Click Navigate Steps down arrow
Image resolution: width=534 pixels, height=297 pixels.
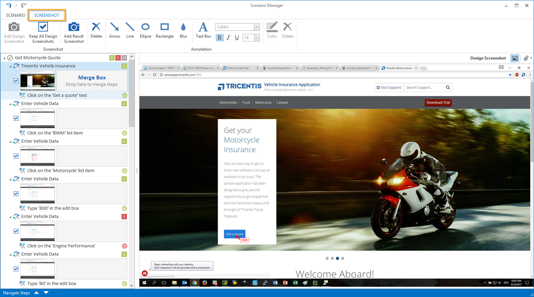pyautogui.click(x=46, y=293)
